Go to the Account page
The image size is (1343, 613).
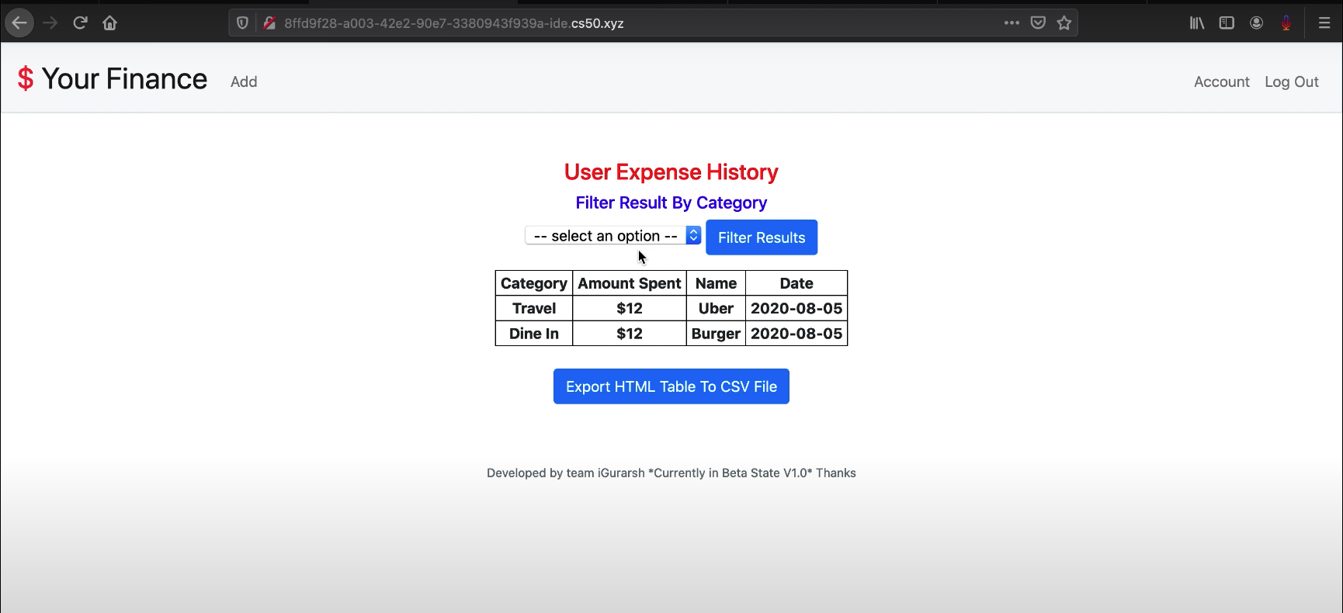click(1221, 81)
